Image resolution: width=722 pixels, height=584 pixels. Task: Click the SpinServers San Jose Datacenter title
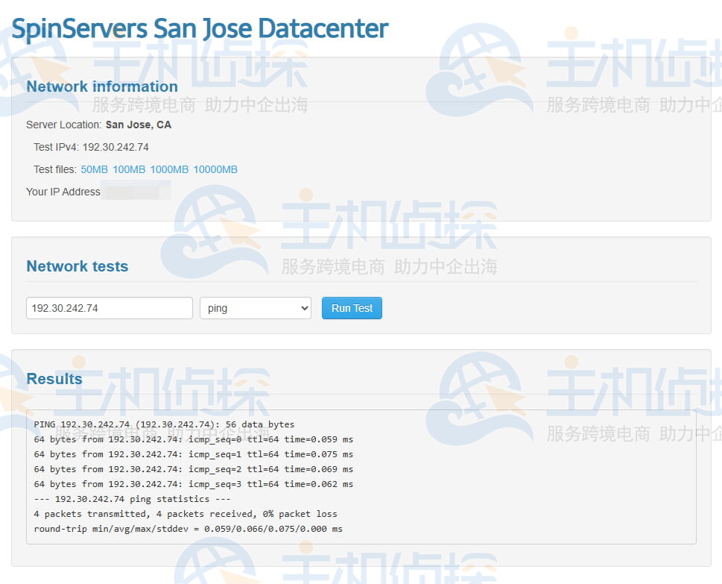200,29
